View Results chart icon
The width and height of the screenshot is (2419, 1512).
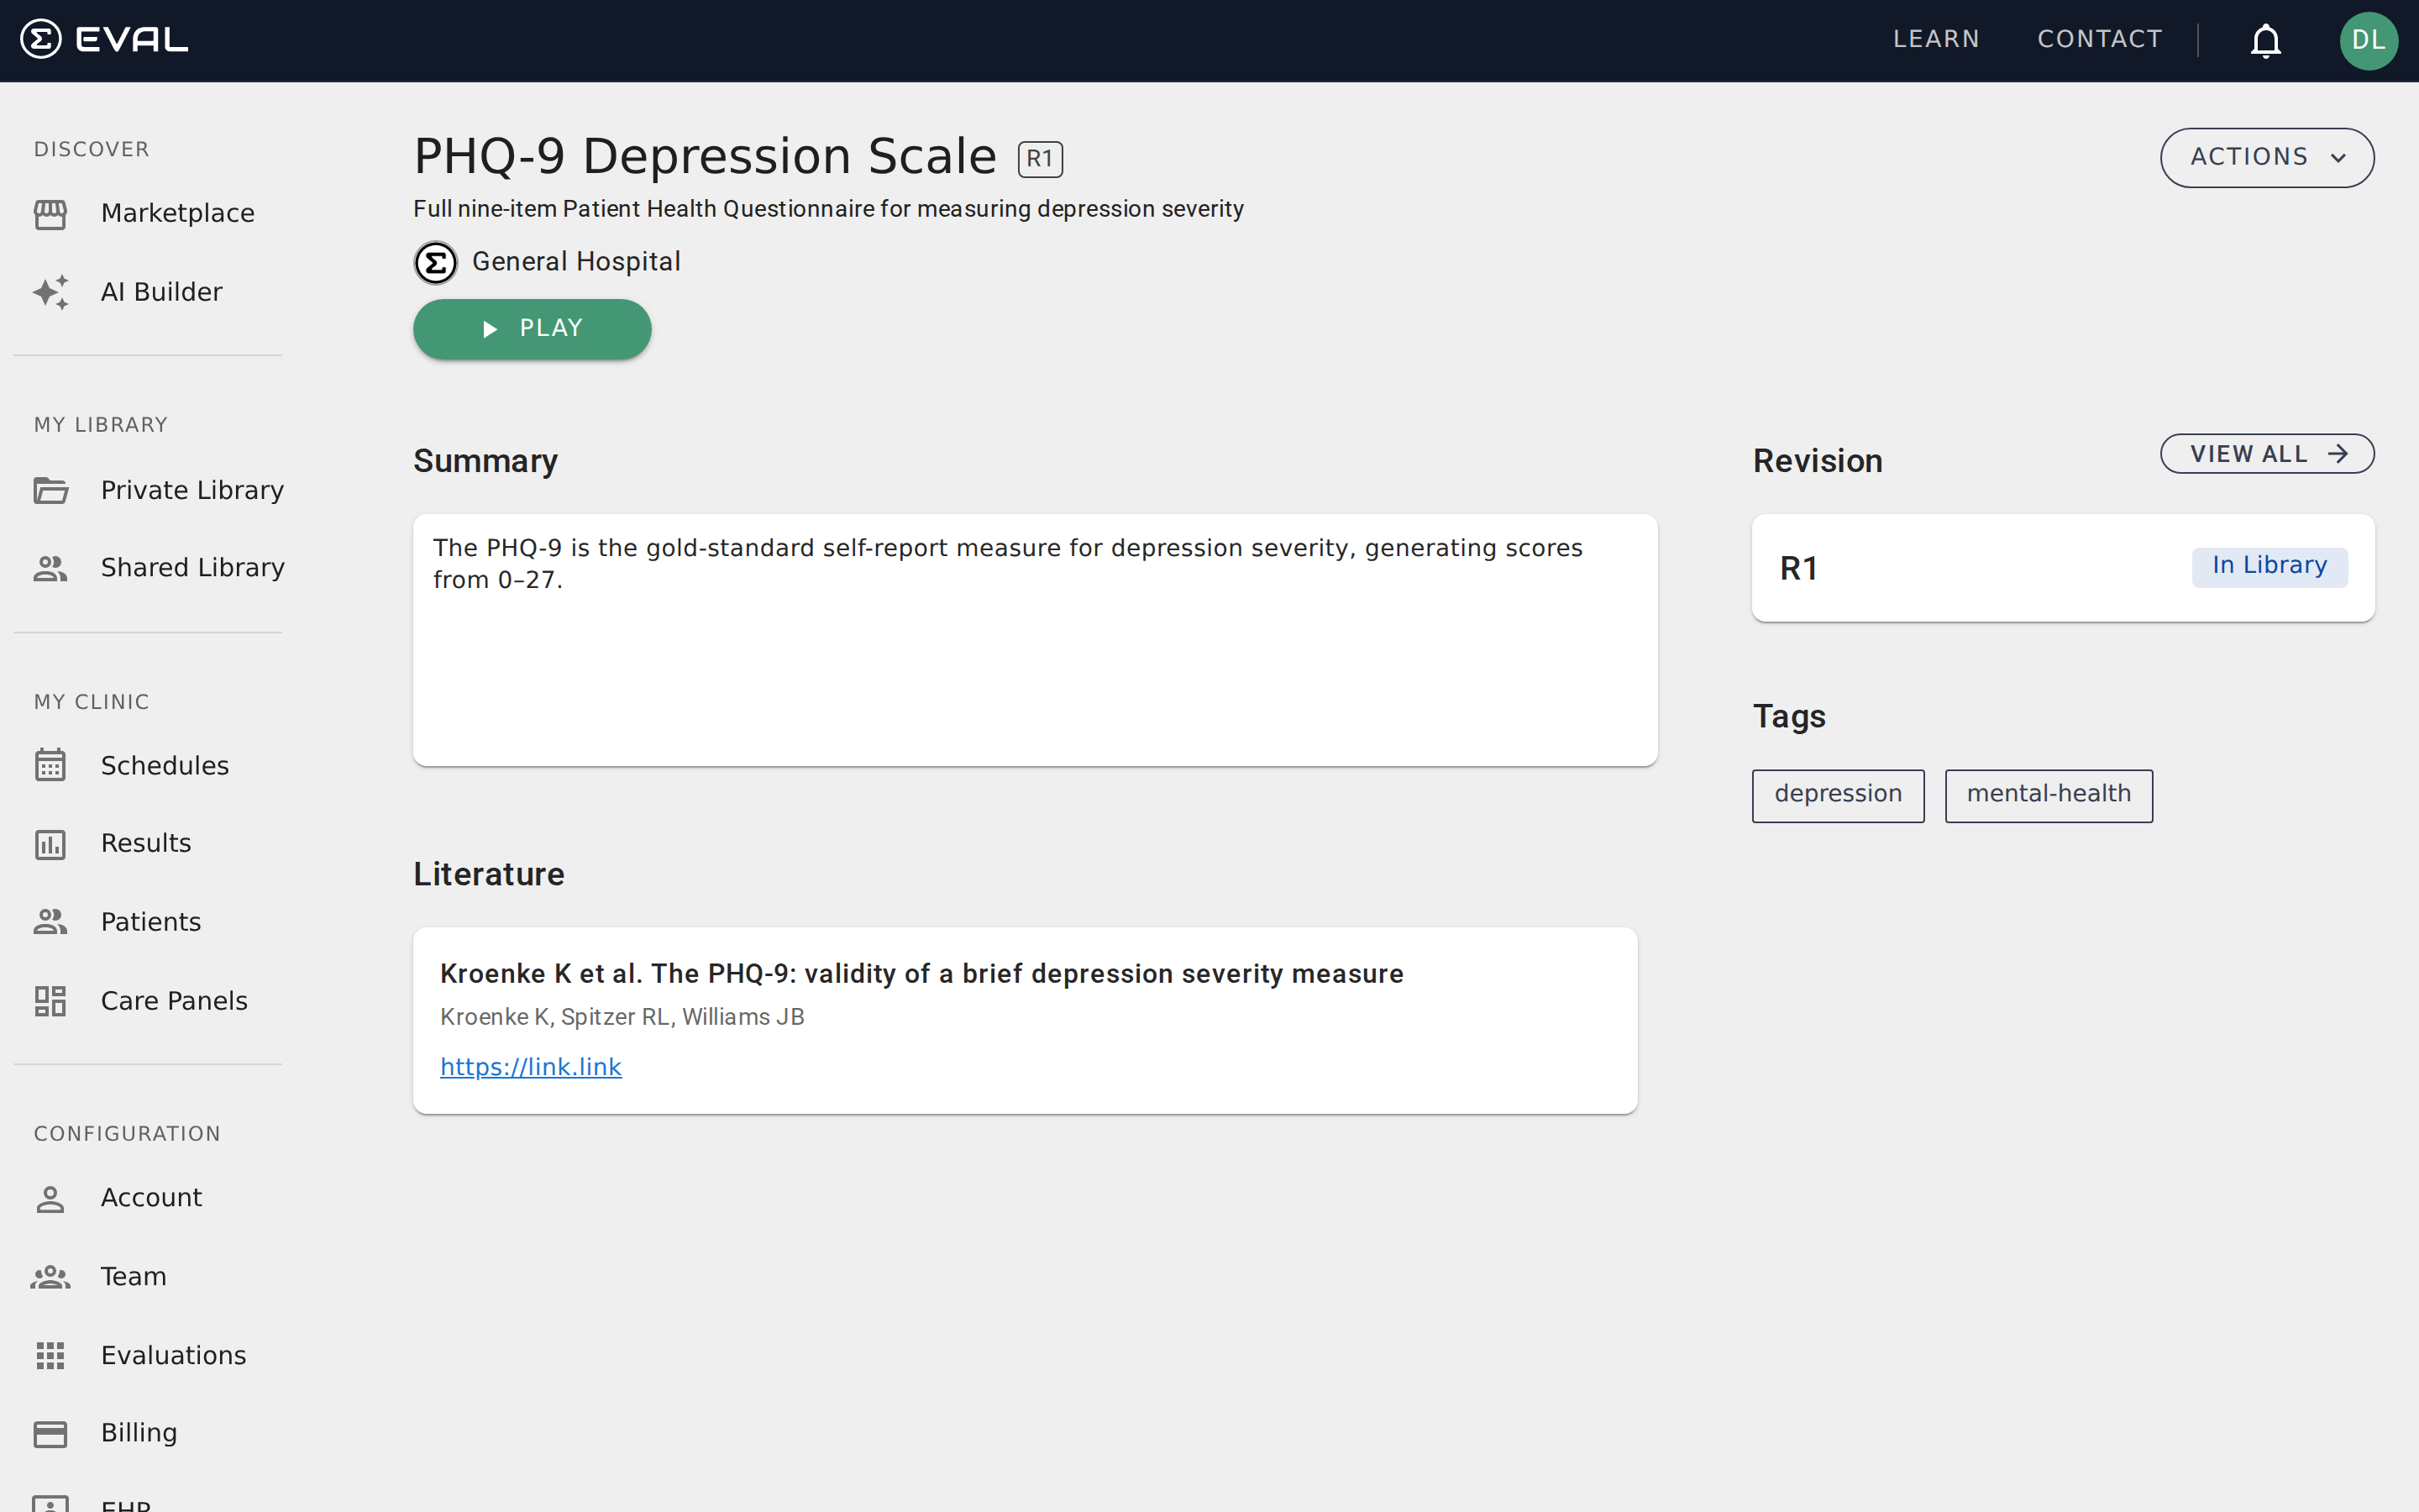point(50,843)
